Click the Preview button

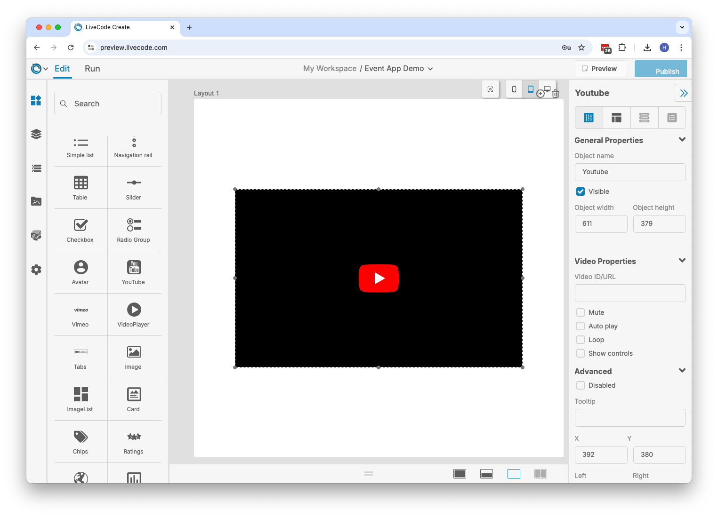coord(601,69)
